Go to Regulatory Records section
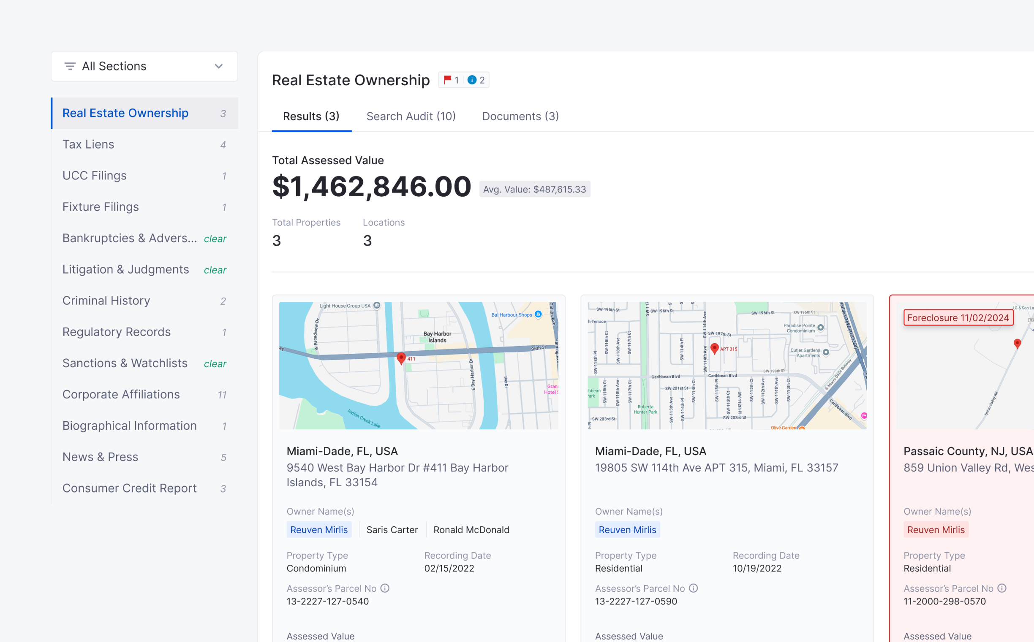Screen dimensions: 1034x642 tap(144, 332)
